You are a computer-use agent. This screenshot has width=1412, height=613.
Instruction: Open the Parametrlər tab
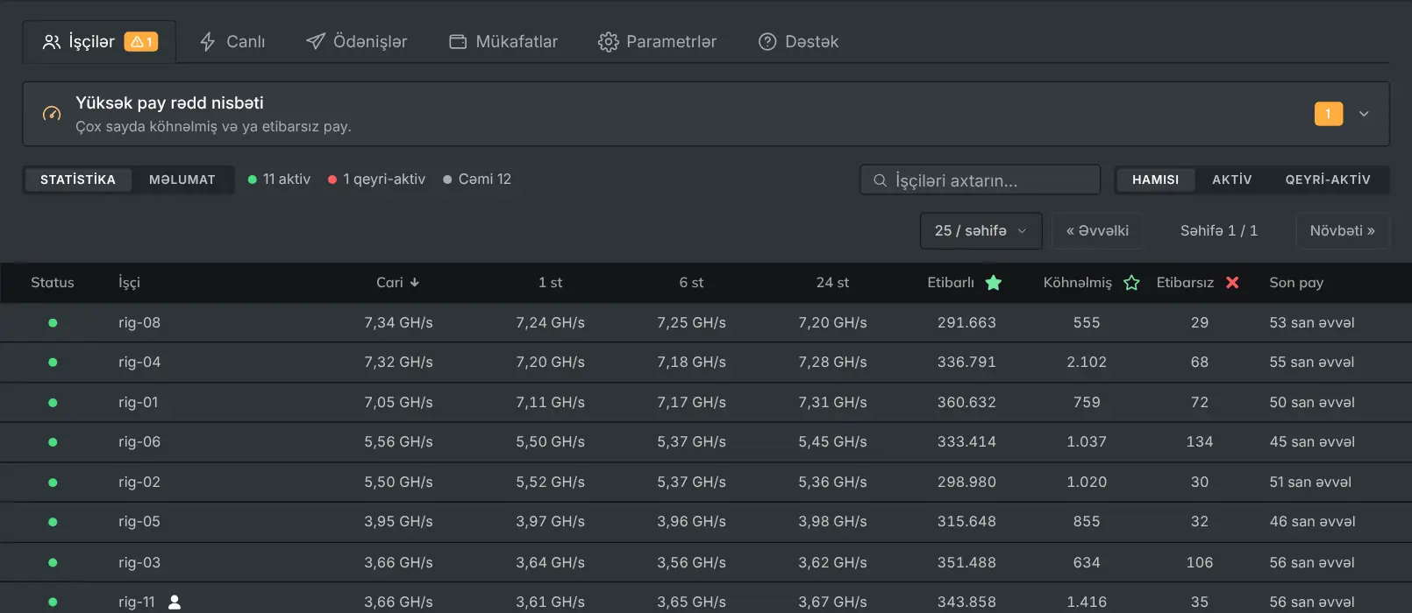coord(657,42)
